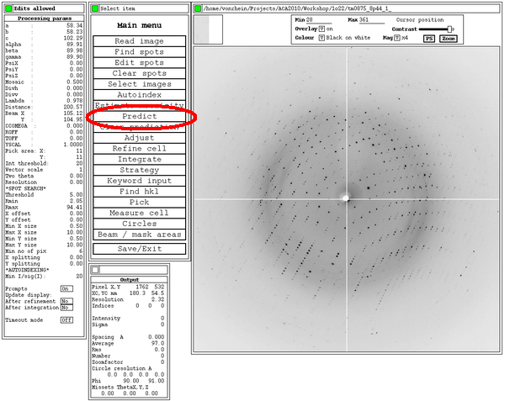Viewport: 505px width, 401px height.
Task: Click the green Select item indicator
Action: coord(94,8)
